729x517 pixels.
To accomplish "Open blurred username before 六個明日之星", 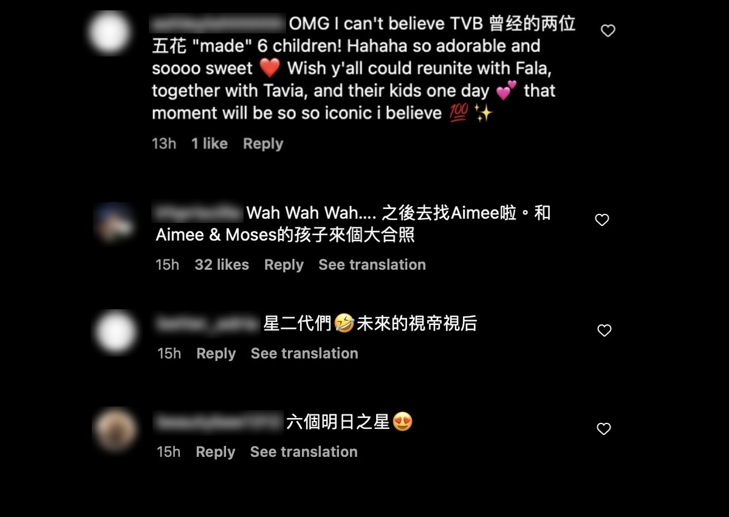I will (218, 422).
